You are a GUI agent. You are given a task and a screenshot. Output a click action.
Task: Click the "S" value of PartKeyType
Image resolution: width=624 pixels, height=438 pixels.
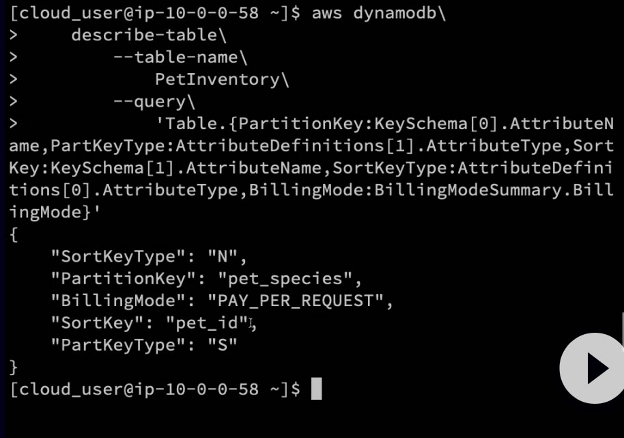[x=223, y=344]
